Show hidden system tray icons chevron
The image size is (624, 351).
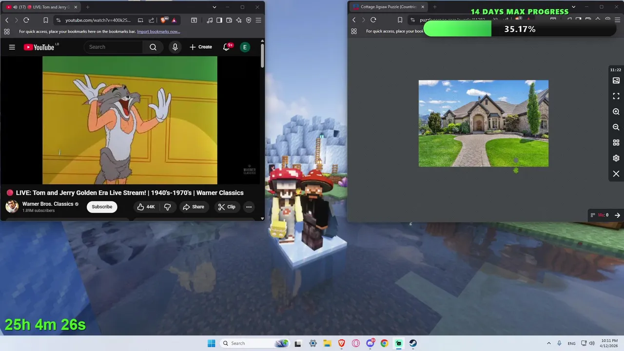tap(549, 343)
